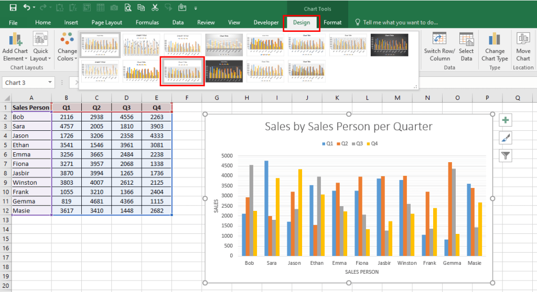Open the Undo history dropdown arrow
537x292 pixels.
click(34, 7)
